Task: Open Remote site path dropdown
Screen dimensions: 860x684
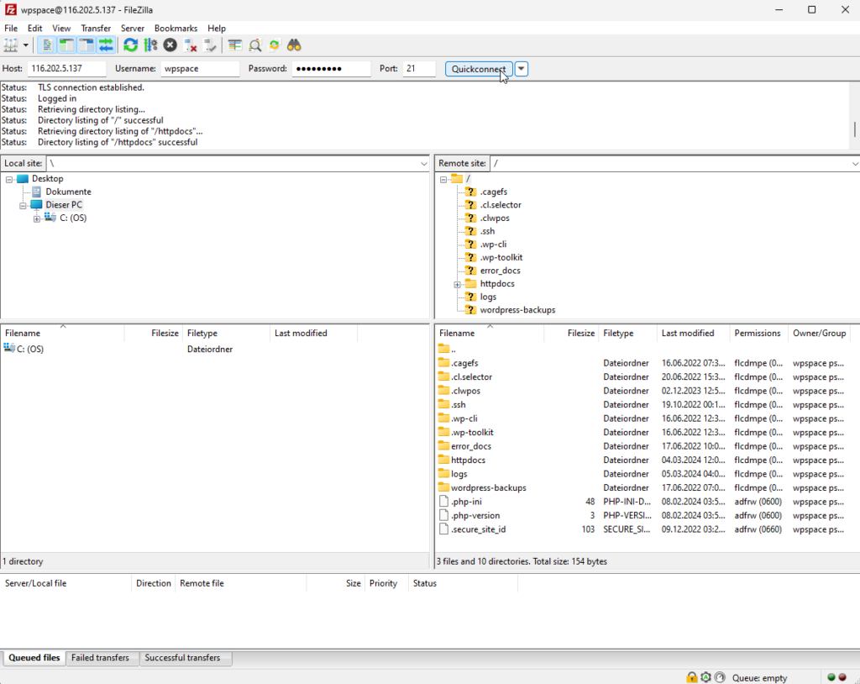Action: pyautogui.click(x=854, y=164)
